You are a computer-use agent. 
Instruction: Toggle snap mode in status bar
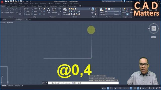[x=110, y=88]
